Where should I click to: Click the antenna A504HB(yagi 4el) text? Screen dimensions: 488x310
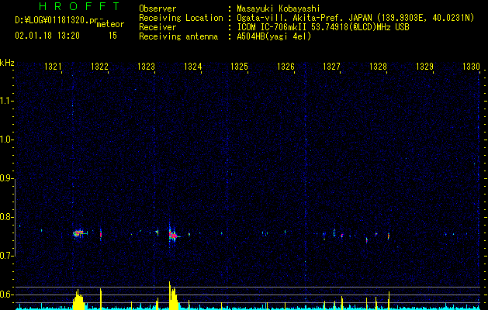[274, 36]
